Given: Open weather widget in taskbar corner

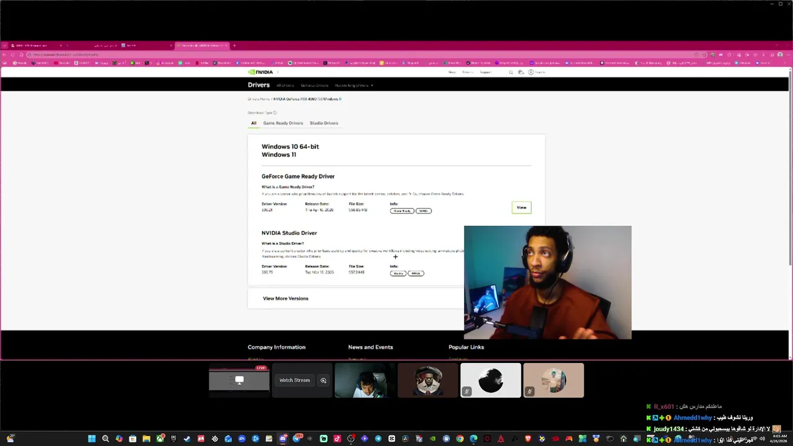Looking at the screenshot, I should click(x=11, y=438).
